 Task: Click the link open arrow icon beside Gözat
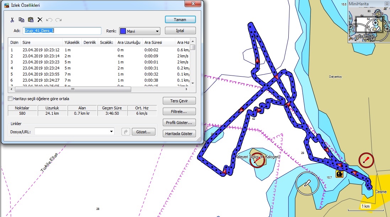click(x=126, y=132)
